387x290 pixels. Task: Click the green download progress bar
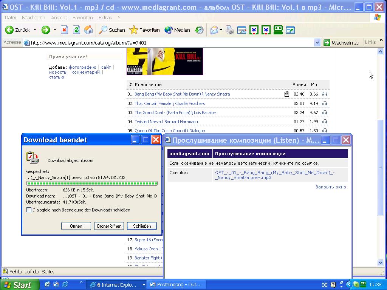pos(92,183)
